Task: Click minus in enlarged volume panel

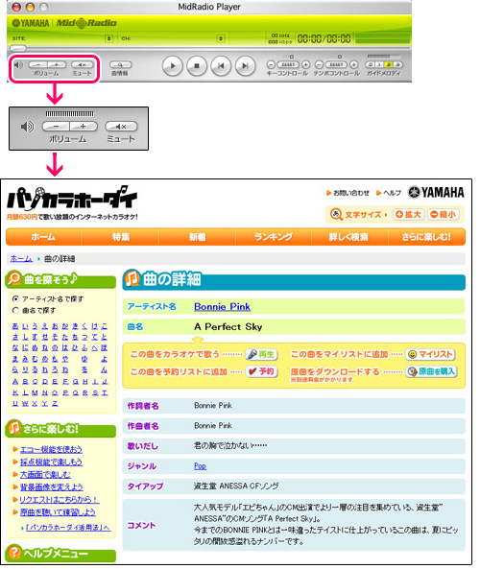Action: [56, 127]
